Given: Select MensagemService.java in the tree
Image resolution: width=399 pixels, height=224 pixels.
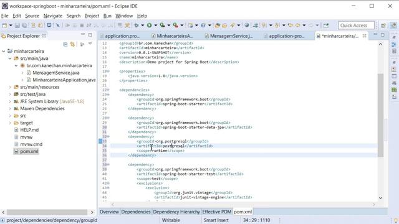Looking at the screenshot, I should click(x=56, y=73).
